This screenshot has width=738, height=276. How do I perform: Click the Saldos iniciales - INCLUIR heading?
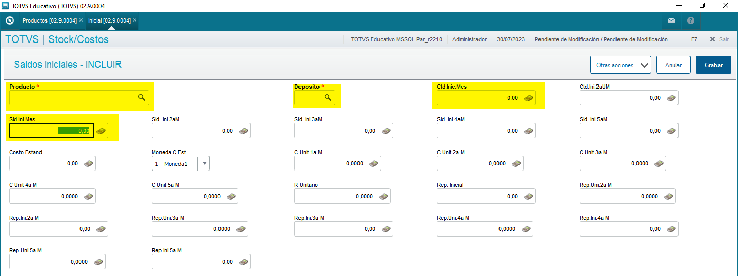[x=68, y=65]
